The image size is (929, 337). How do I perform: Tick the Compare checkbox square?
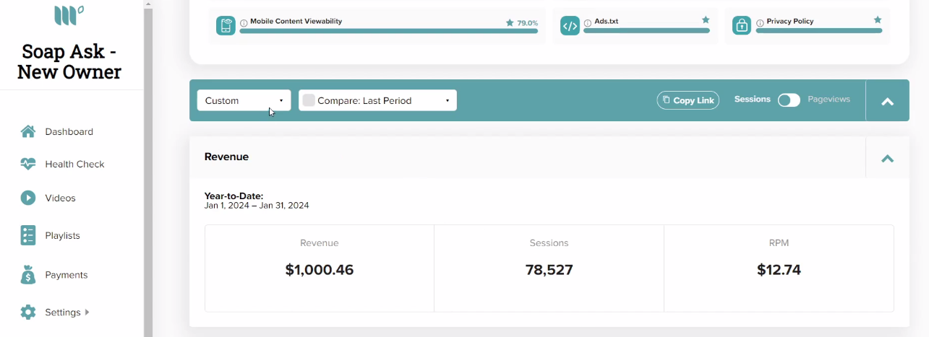click(x=309, y=100)
